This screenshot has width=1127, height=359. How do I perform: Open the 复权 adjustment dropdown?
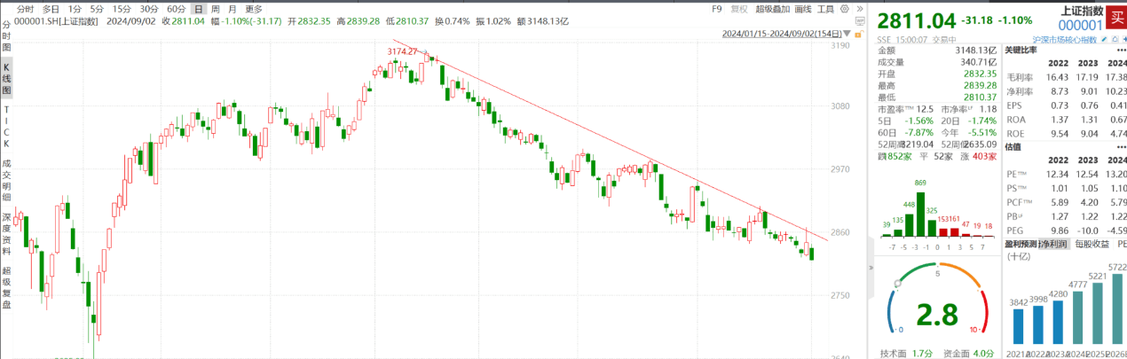tap(738, 9)
